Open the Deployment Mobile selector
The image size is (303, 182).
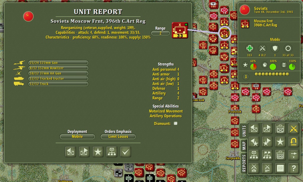77,137
